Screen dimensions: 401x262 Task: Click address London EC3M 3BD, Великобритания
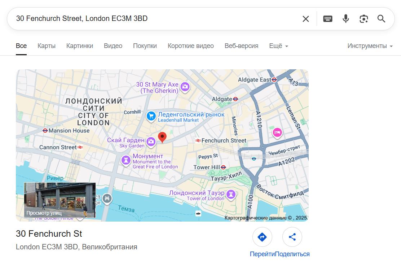pos(76,247)
